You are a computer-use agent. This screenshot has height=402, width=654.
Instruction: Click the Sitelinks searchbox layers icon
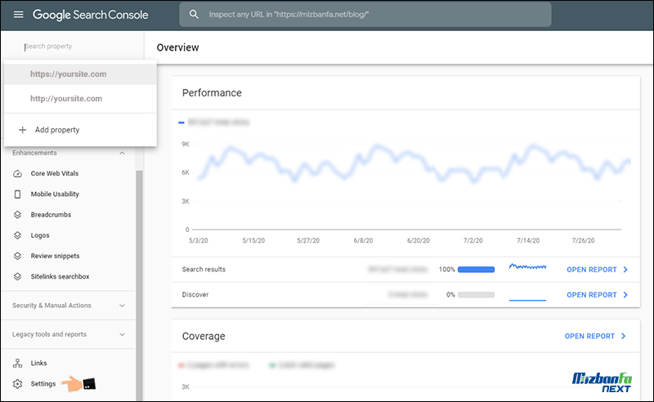(17, 276)
